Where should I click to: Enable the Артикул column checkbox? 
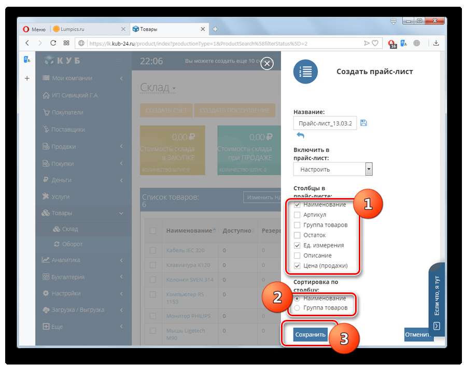point(297,215)
